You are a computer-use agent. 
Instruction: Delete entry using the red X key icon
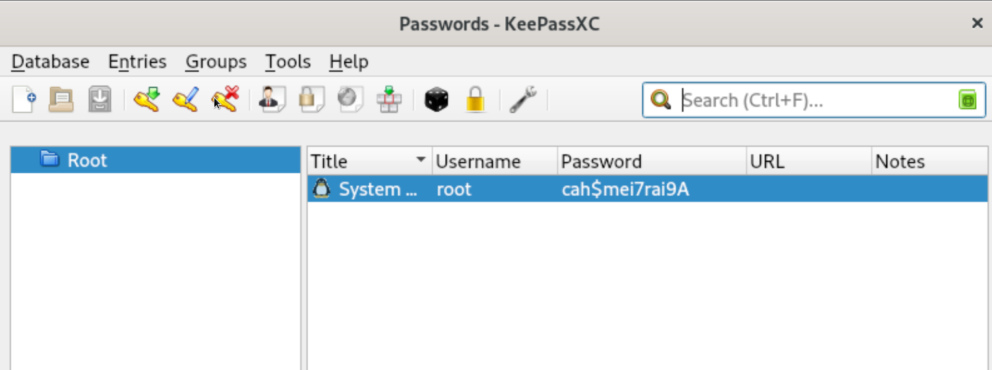[225, 100]
